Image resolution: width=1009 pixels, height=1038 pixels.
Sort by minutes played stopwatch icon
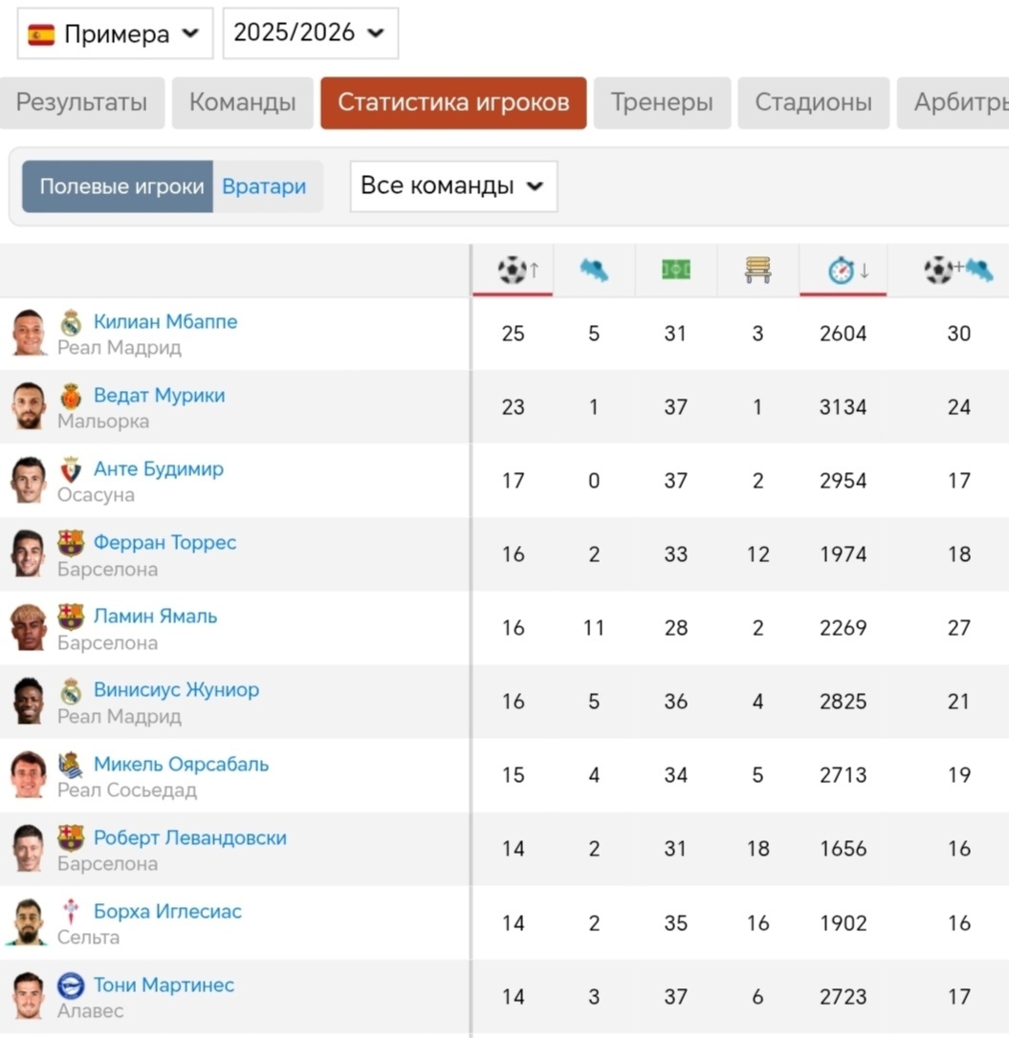[842, 270]
